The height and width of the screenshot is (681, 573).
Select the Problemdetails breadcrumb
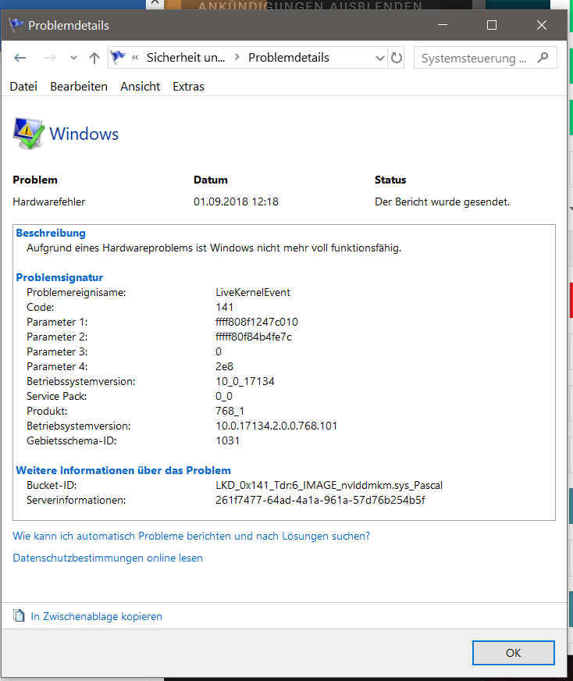pyautogui.click(x=289, y=58)
